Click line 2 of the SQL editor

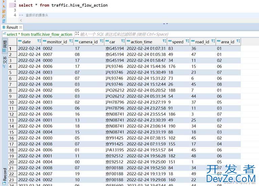63,5
